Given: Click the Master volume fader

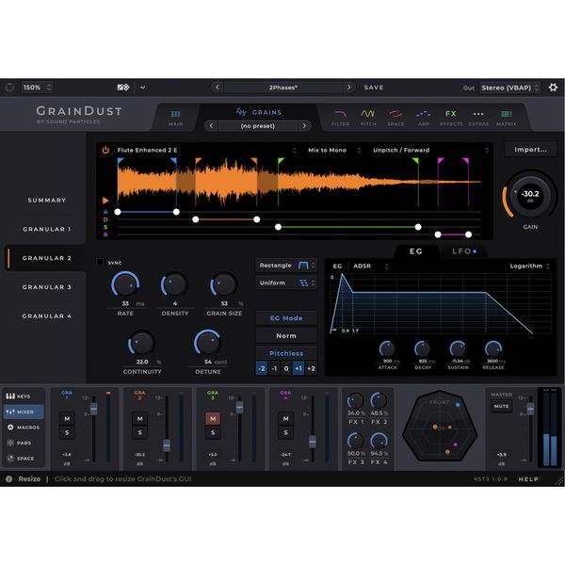Looking at the screenshot, I should pos(530,409).
